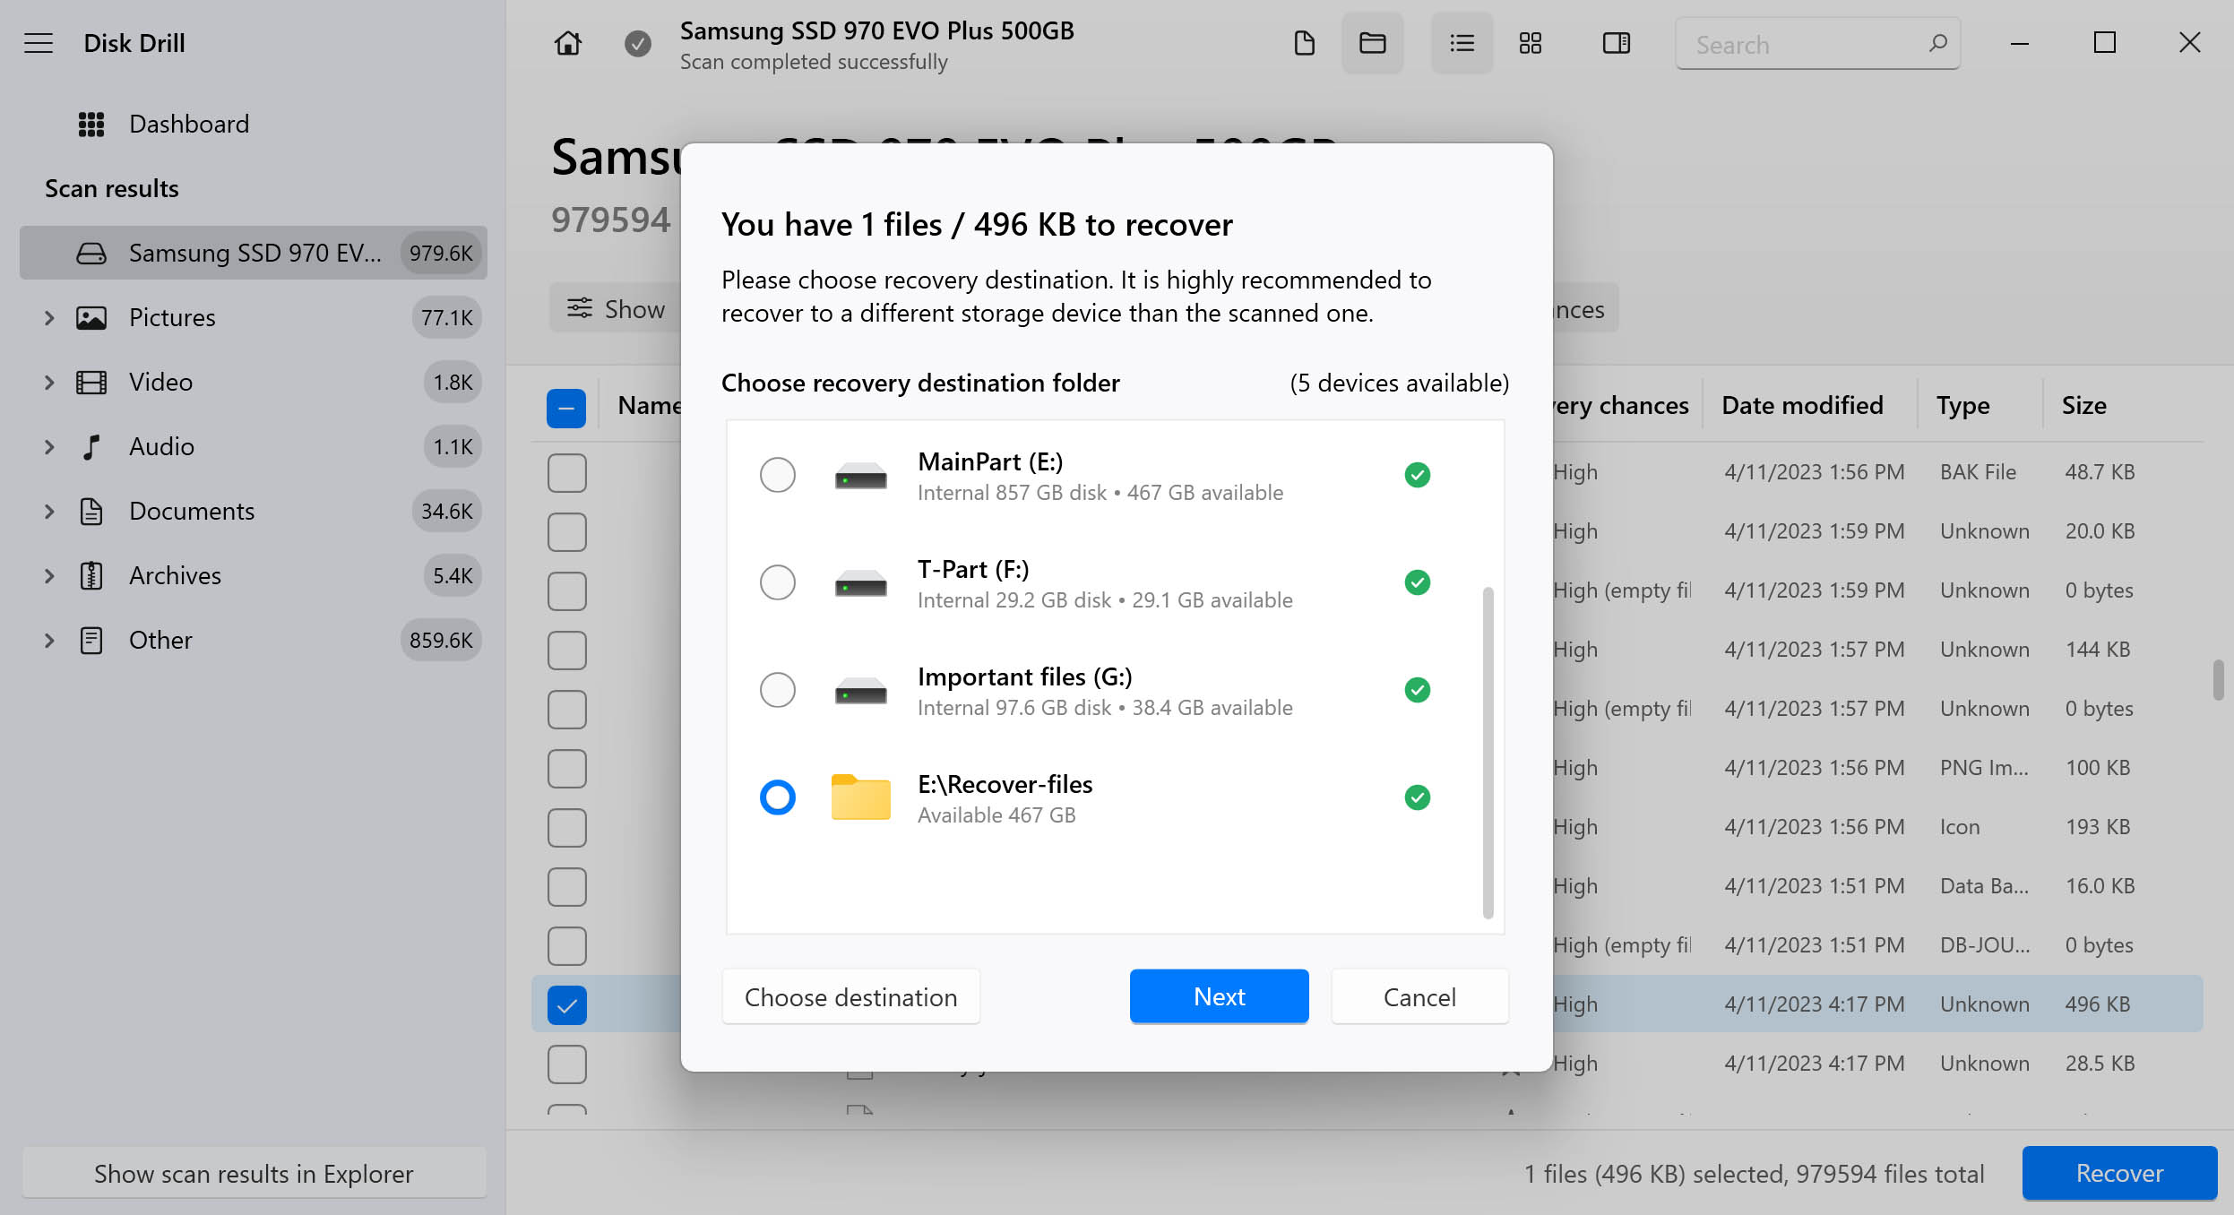Click green check status for Important files (G:)
Viewport: 2234px width, 1215px height.
pyautogui.click(x=1417, y=690)
